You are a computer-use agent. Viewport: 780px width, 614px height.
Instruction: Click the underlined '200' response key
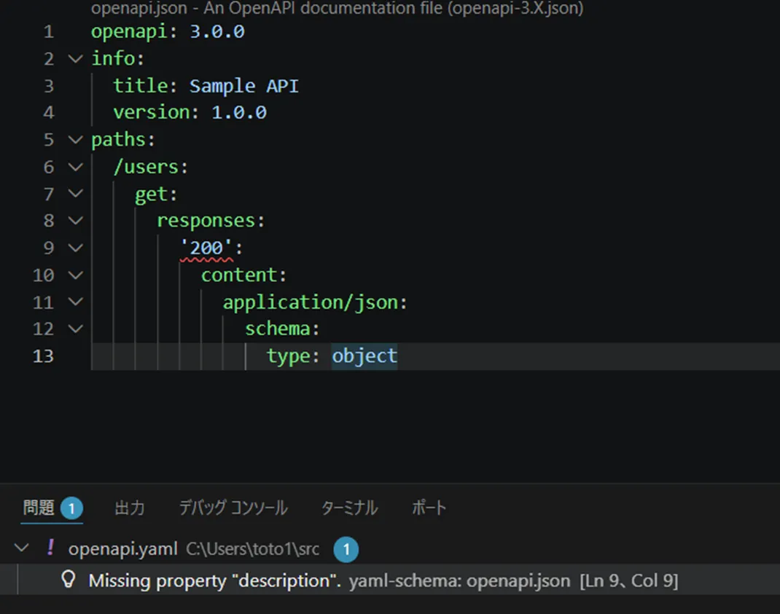tap(206, 248)
